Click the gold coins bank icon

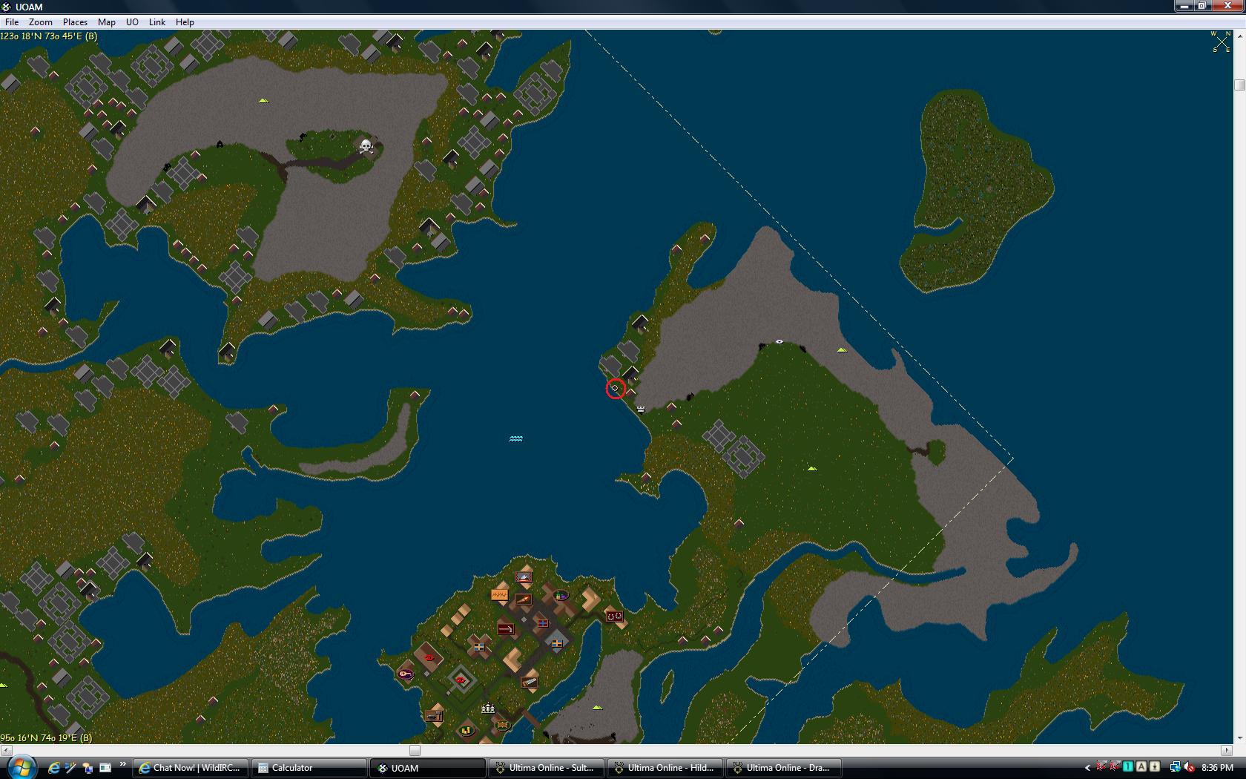[467, 730]
